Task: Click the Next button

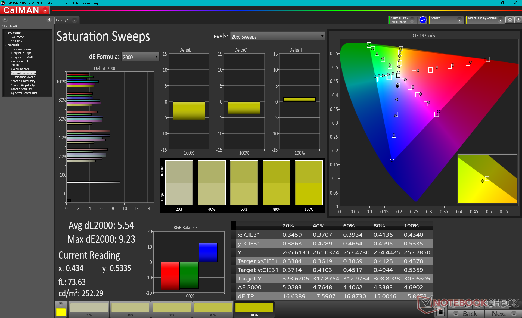Action: (503, 313)
